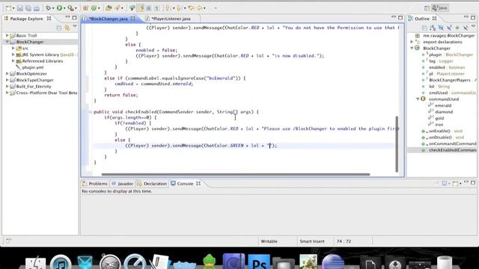Click the Search flashlight toolbar icon
Screen dimensions: 479x269
click(118, 8)
